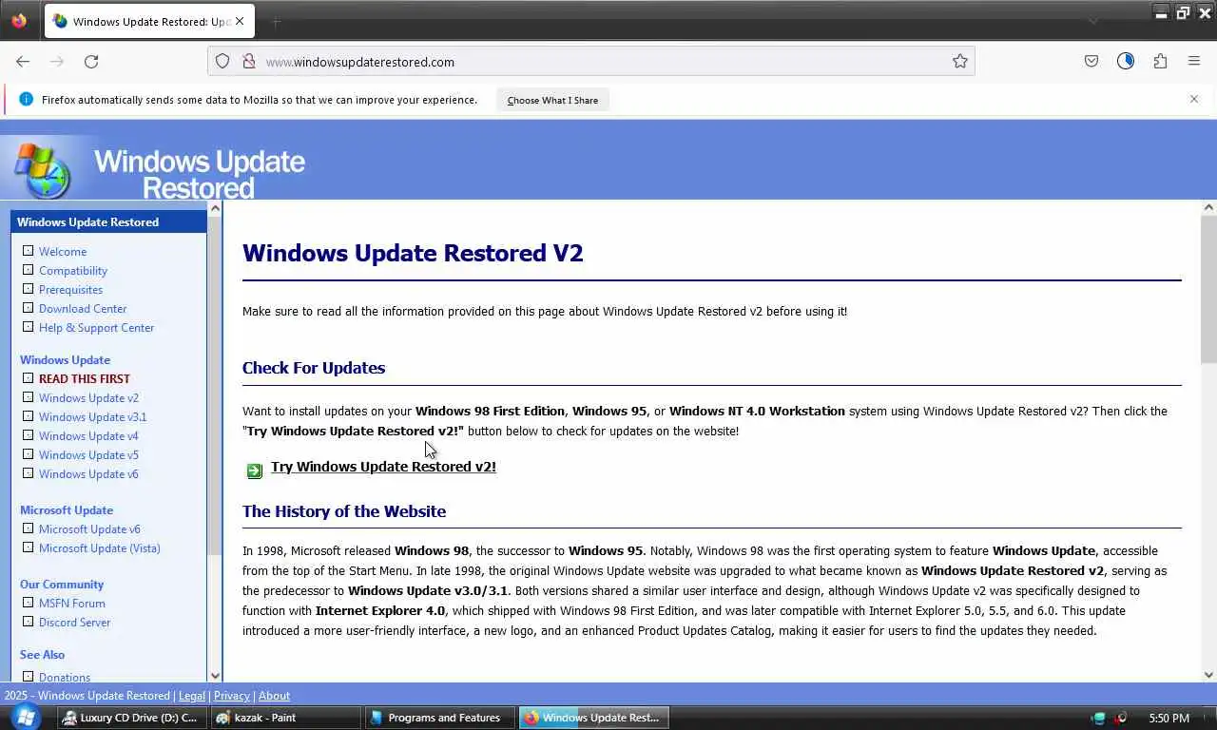Open Windows Update v2 sidebar link
Viewport: 1217px width, 730px height.
(x=88, y=398)
